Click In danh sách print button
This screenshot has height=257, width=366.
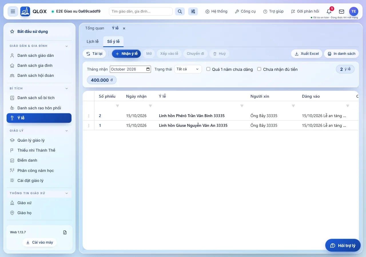click(341, 54)
